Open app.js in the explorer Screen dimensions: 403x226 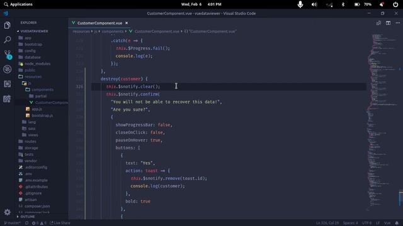pyautogui.click(x=37, y=109)
